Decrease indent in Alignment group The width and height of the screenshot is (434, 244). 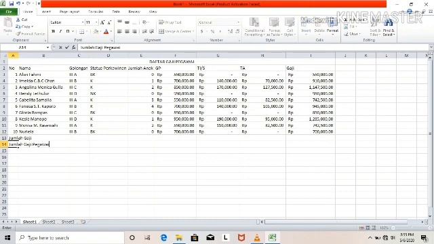pyautogui.click(x=144, y=32)
